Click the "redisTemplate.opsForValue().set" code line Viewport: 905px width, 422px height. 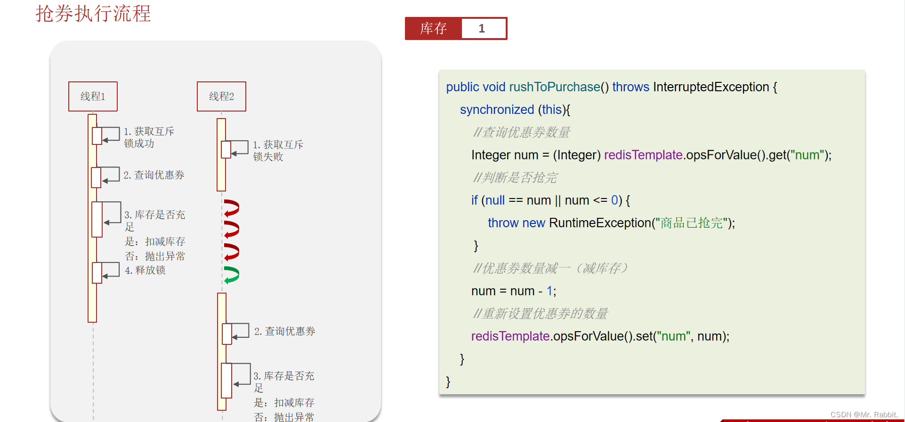pos(600,336)
